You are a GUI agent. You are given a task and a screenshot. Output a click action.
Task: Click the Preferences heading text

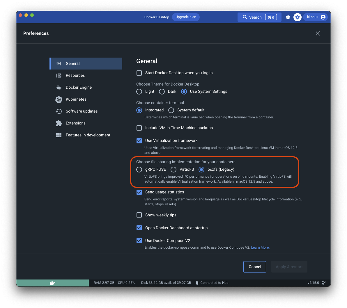pyautogui.click(x=36, y=33)
